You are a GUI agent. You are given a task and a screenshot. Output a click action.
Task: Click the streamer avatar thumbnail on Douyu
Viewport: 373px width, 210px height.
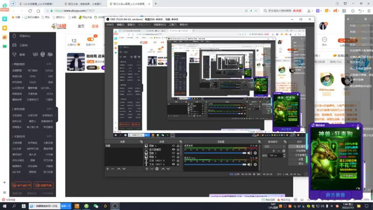[76, 62]
